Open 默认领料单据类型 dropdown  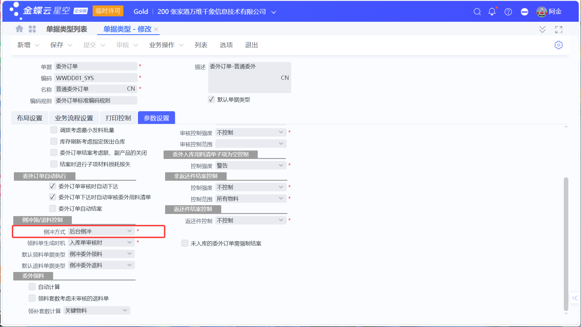coord(101,254)
